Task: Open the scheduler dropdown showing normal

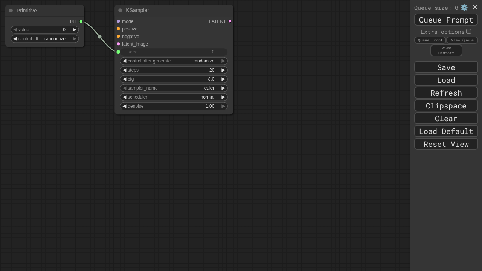Action: click(174, 97)
